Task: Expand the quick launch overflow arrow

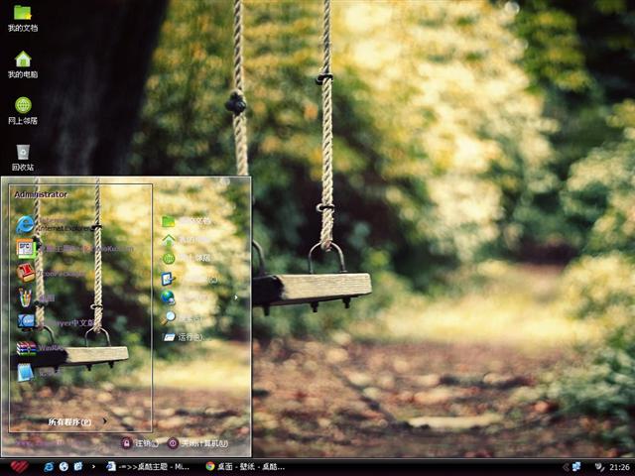Action: tap(93, 467)
